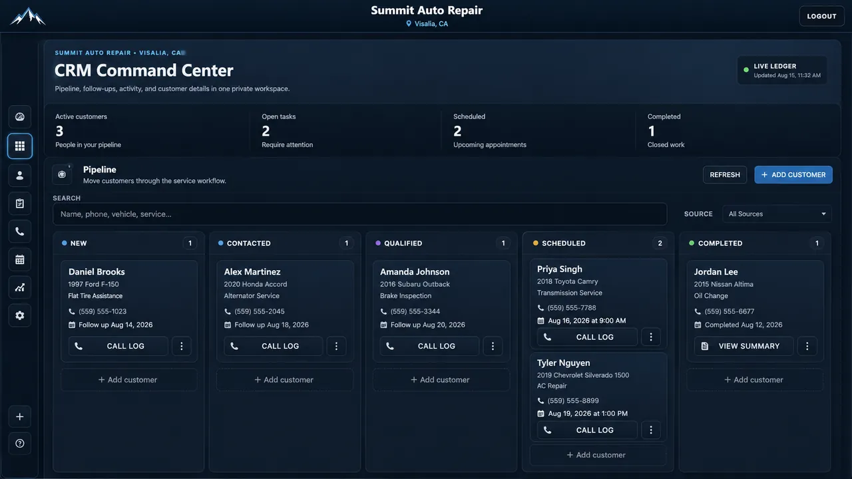
Task: Open Tyler Nguyen more options menu
Action: click(651, 430)
